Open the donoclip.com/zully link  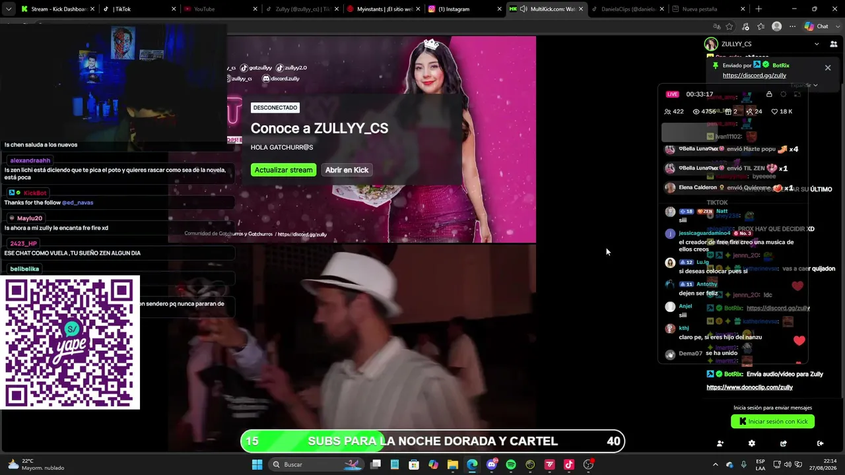coord(750,388)
